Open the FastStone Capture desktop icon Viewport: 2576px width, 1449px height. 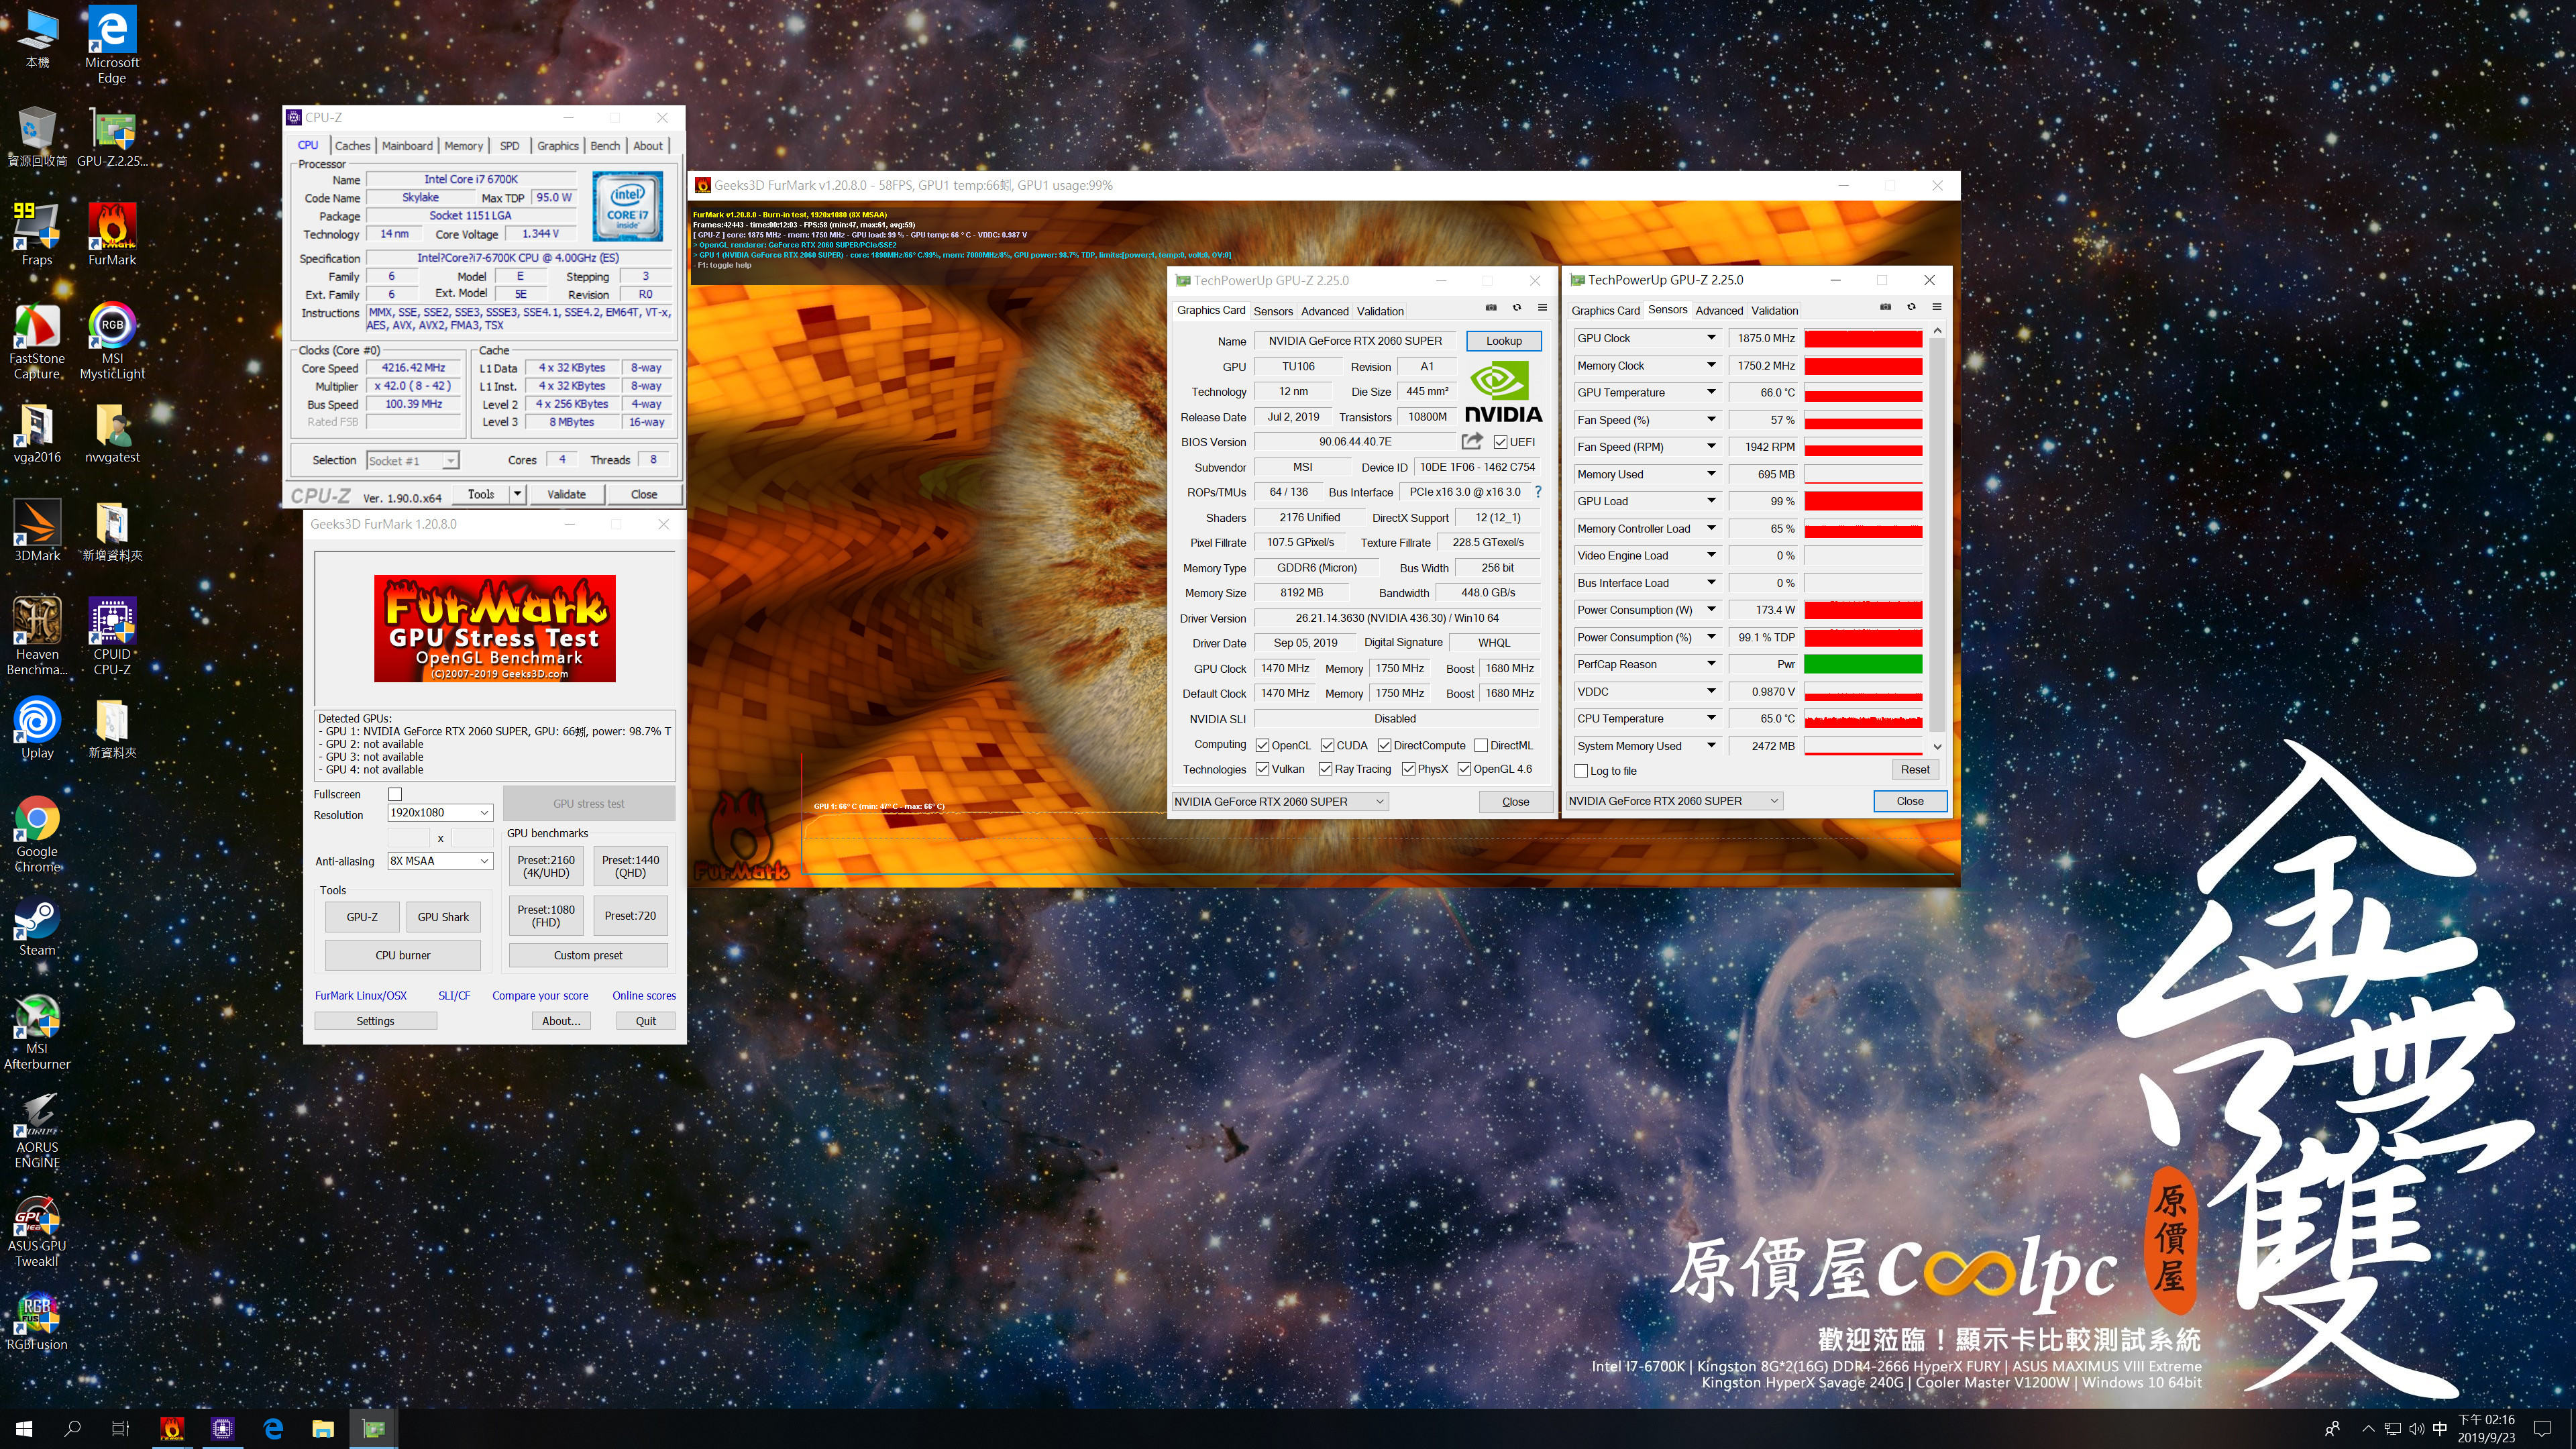point(37,341)
